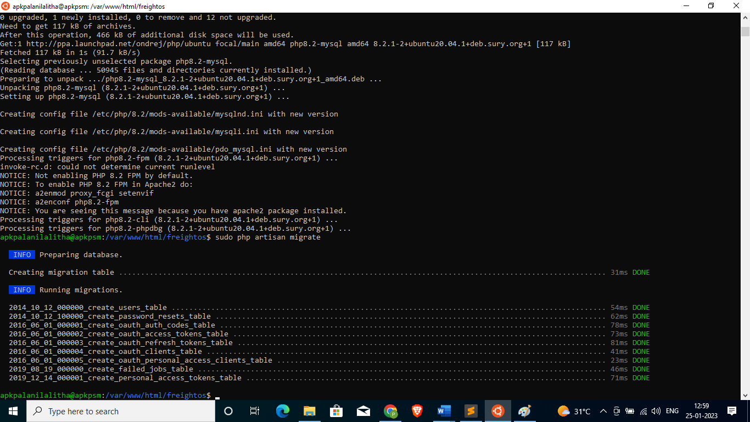Open the notification action center
The width and height of the screenshot is (750, 422).
coord(731,411)
